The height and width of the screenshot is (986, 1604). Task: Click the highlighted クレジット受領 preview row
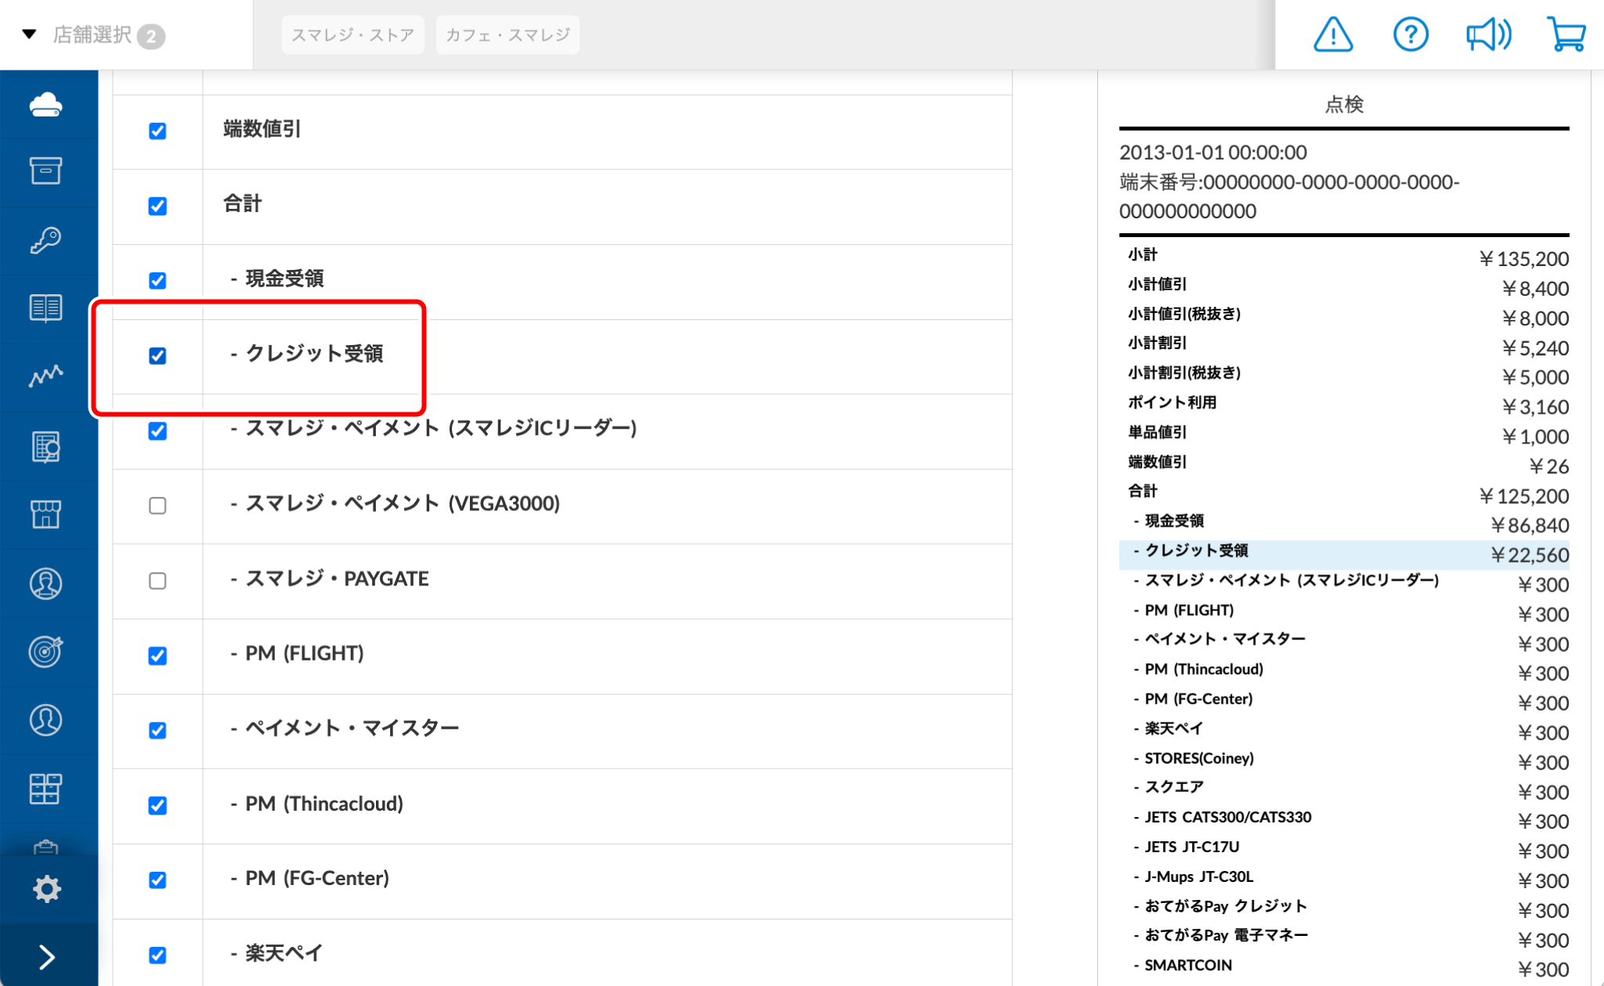coord(1344,554)
